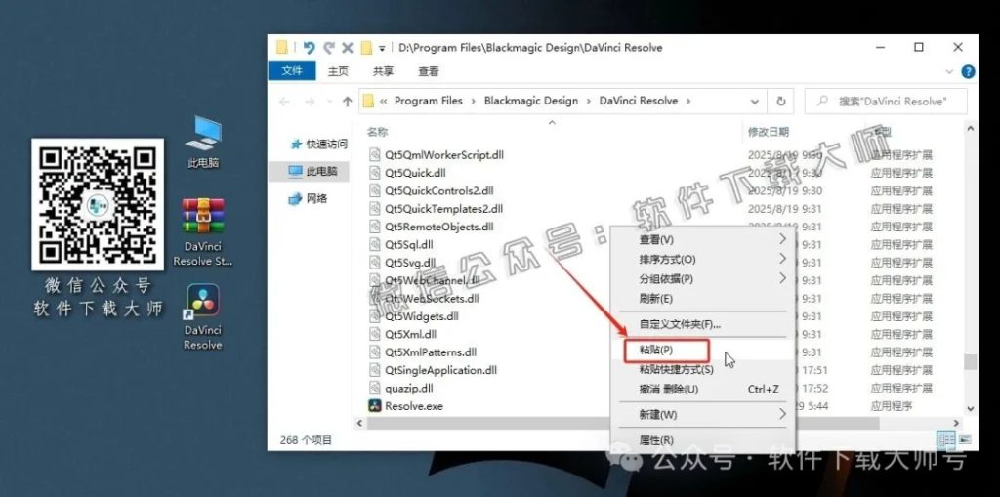Click DaVinci Resolve breadcrumb segment
This screenshot has width=1000, height=497.
click(639, 101)
